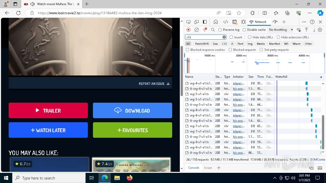This screenshot has width=326, height=183.
Task: Filter requests by Media type
Action: click(x=261, y=44)
